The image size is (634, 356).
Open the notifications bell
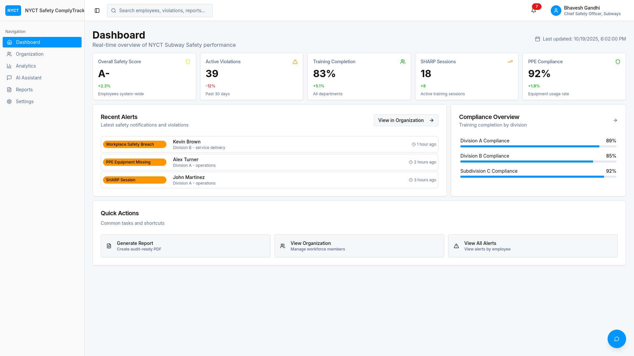(534, 11)
